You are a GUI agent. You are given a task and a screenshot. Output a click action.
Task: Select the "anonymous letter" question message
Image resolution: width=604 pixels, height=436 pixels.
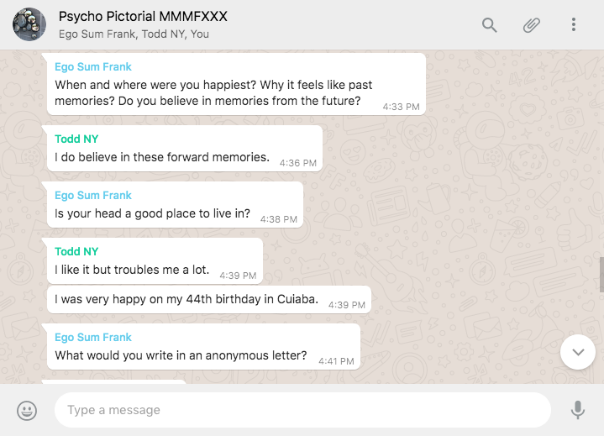tap(181, 355)
